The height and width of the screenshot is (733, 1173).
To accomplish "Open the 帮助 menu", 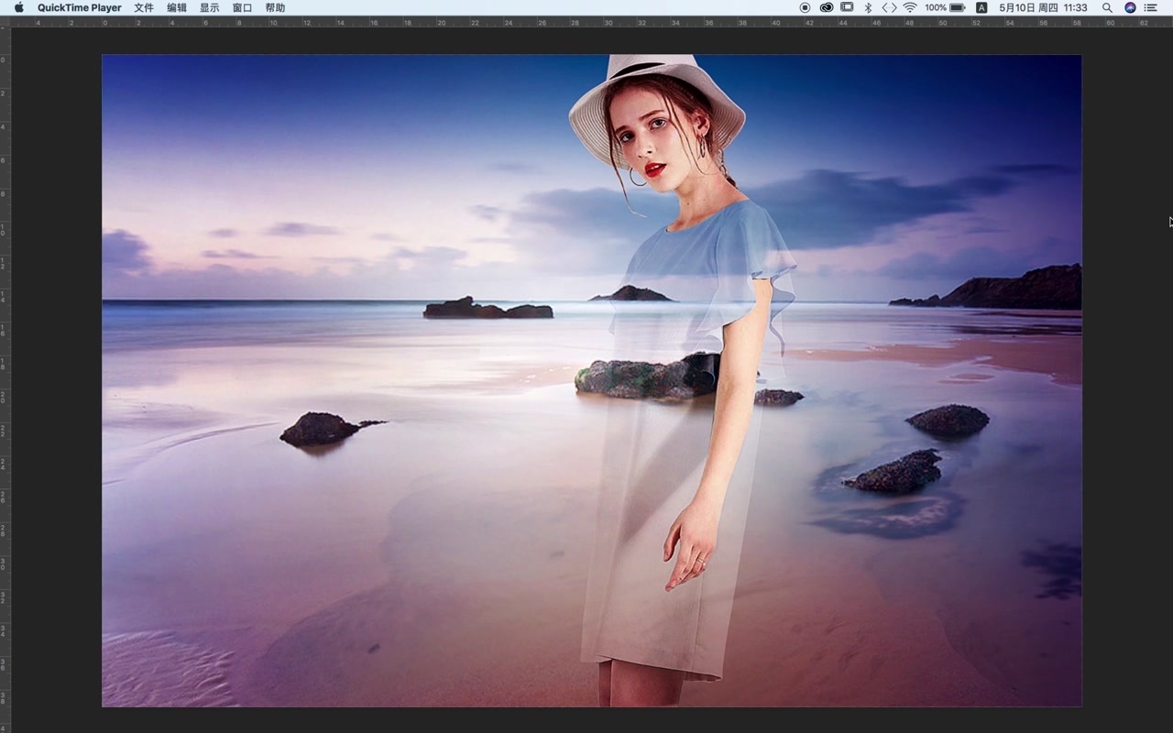I will coord(275,7).
